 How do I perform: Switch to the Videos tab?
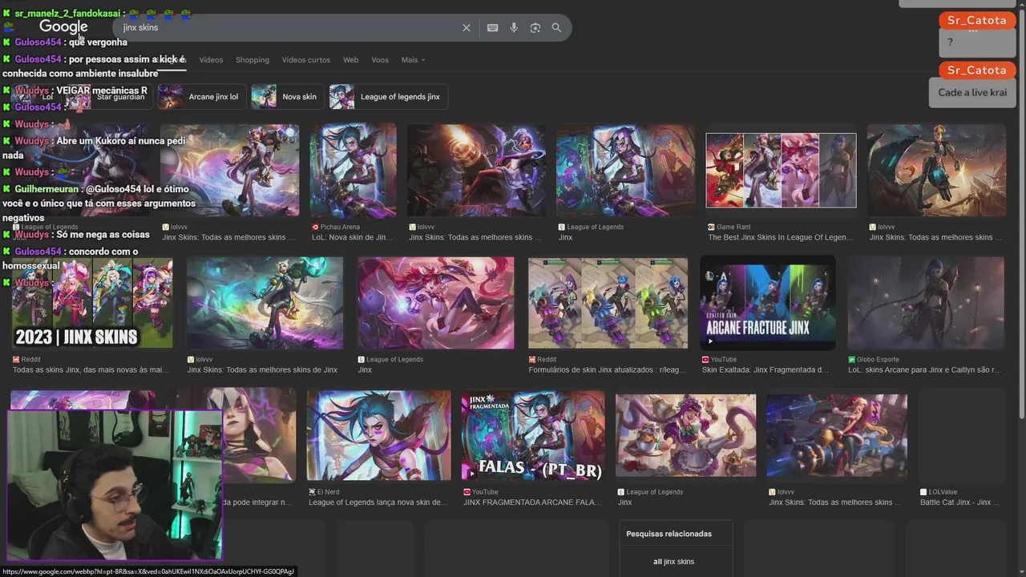click(211, 60)
